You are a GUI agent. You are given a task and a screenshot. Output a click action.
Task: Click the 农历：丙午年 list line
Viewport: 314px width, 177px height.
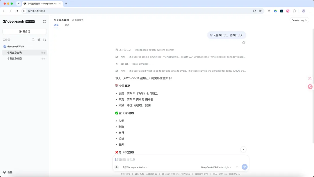pos(138,93)
